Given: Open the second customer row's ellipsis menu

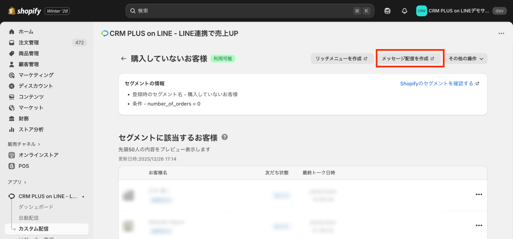Looking at the screenshot, I should 479,225.
